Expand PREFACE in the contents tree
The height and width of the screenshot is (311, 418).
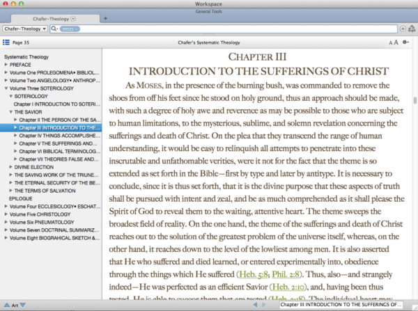pyautogui.click(x=6, y=65)
